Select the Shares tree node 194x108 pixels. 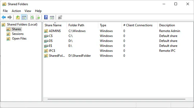pos(16,29)
